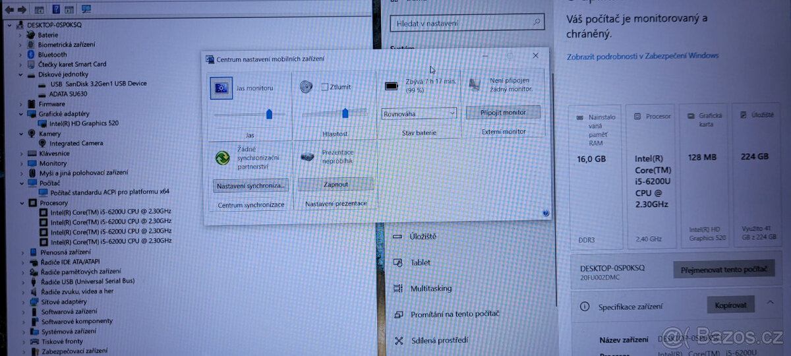791x356 pixels.
Task: Select Myši a jiná polohovací zařízení row
Action: click(x=84, y=173)
